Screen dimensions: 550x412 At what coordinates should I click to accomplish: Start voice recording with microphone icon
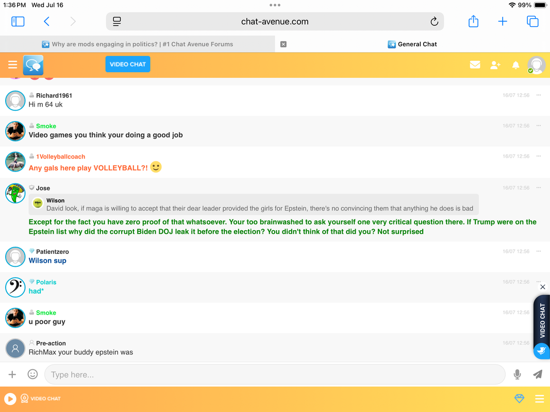tap(517, 374)
